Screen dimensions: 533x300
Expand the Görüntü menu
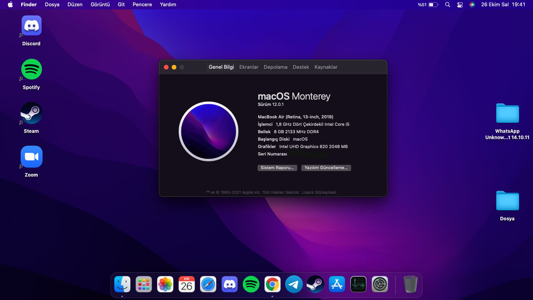coord(100,5)
